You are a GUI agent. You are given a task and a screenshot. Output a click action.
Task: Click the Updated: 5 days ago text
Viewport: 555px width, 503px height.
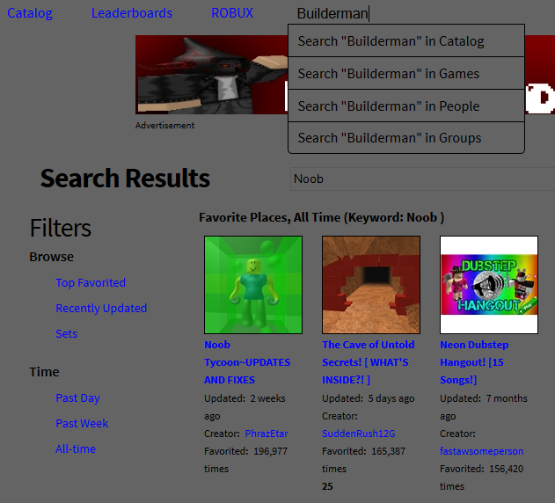pyautogui.click(x=369, y=398)
